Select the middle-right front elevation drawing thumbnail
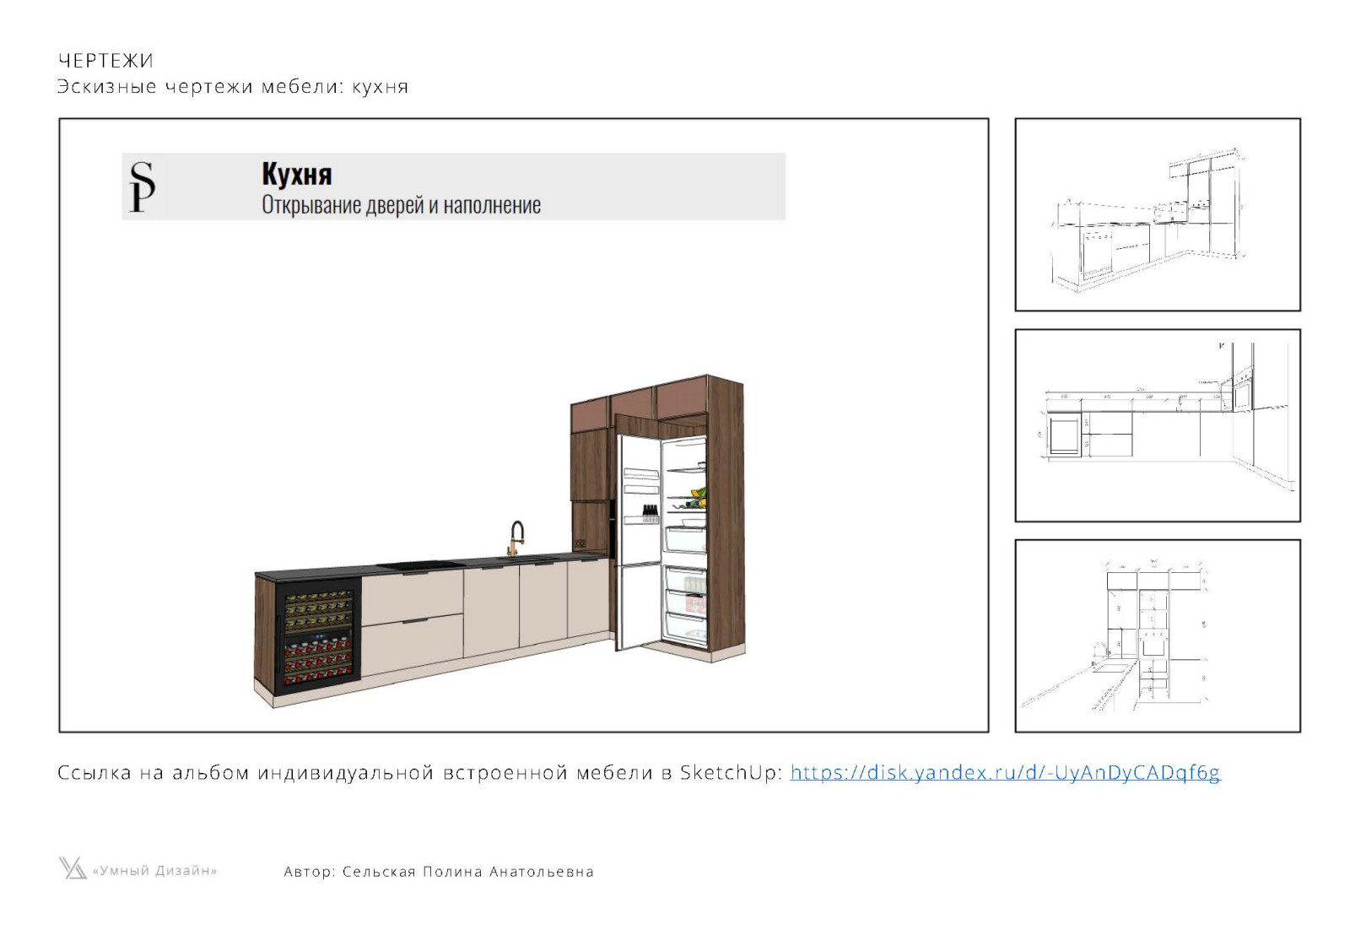1350x935 pixels. 1157,425
